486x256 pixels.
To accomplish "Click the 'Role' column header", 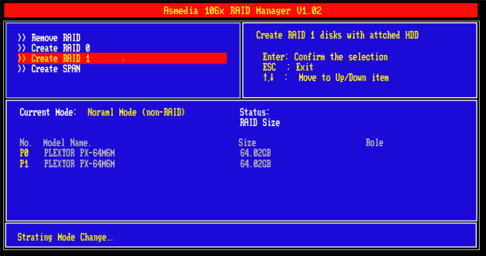I will tap(374, 143).
